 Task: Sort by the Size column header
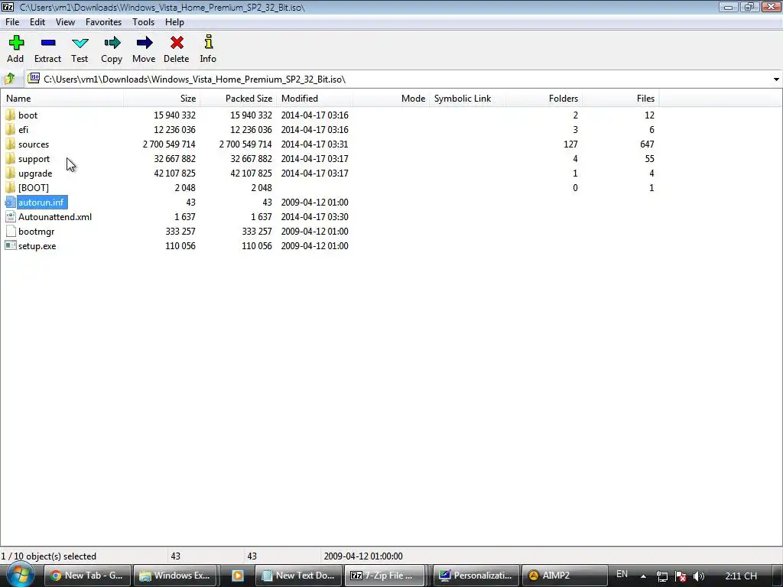(162, 99)
